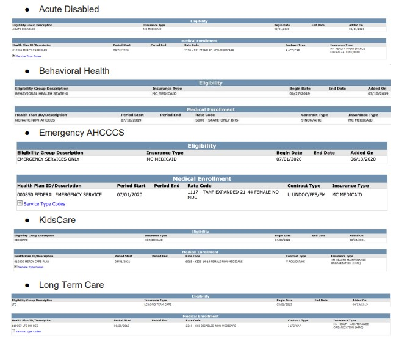Click the NONAHC NON-AHCCCS health plan entry
This screenshot has width=396, height=344.
coord(40,120)
